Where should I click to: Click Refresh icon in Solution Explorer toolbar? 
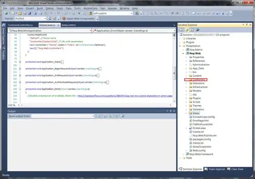click(x=192, y=30)
